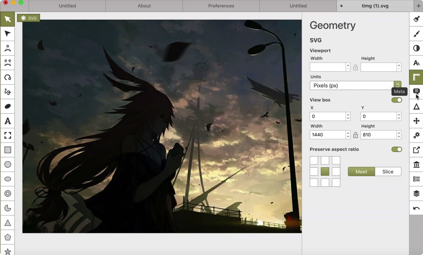Select the Transform arrow tool

pyautogui.click(x=7, y=19)
